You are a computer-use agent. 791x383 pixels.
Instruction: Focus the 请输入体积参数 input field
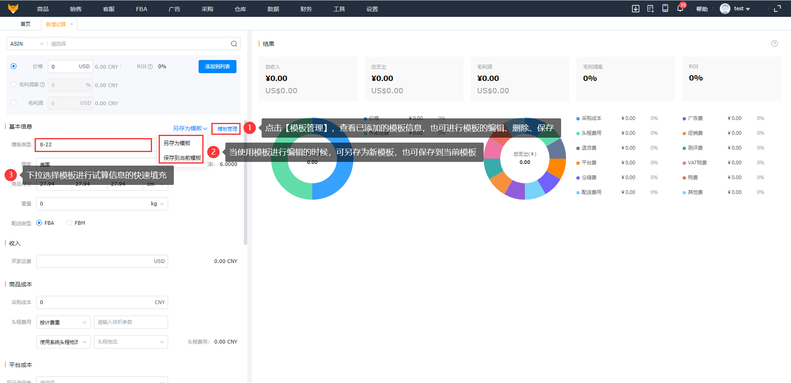click(131, 322)
